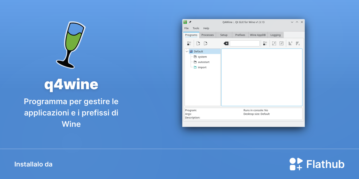Viewport: 359px width, 179px height.
Task: Collapse the Default prefix tree node
Action: [187, 51]
